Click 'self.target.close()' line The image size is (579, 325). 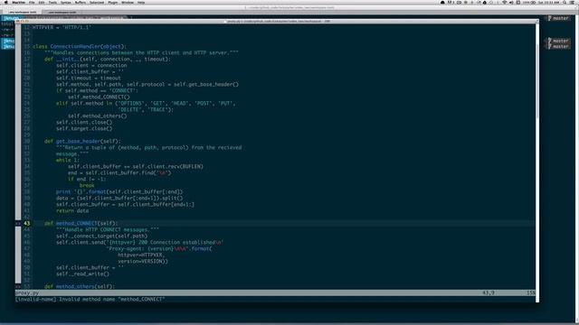pos(84,128)
